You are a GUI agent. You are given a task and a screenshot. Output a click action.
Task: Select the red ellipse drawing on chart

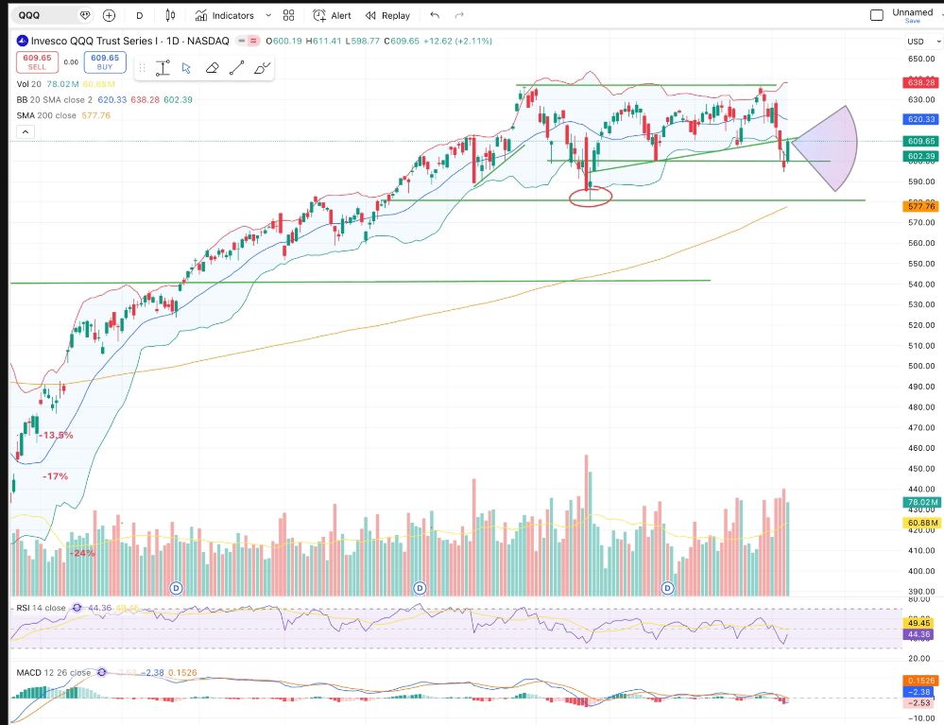pos(590,197)
